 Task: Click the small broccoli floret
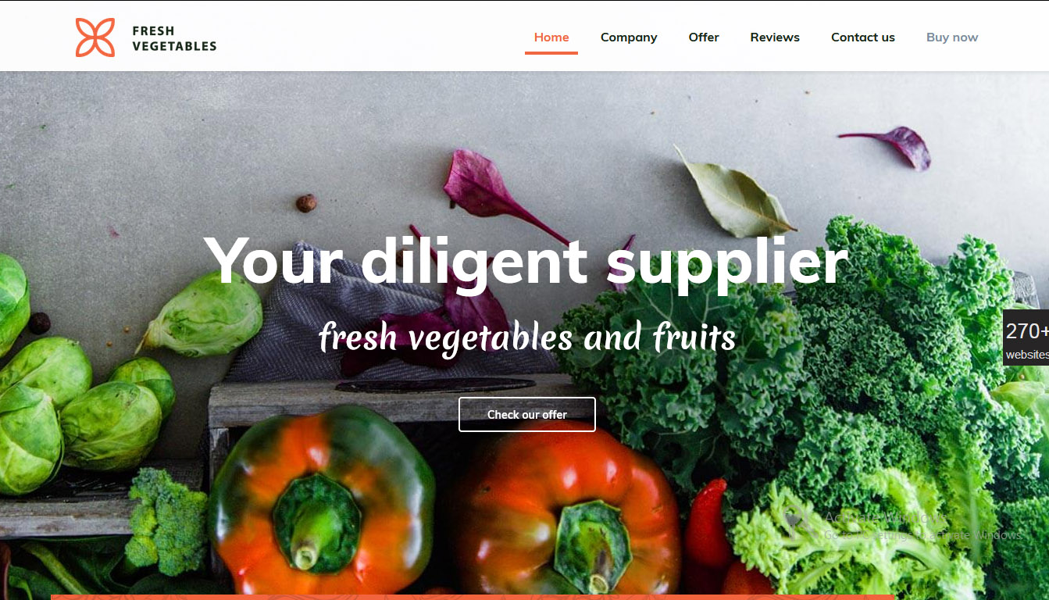(166, 520)
